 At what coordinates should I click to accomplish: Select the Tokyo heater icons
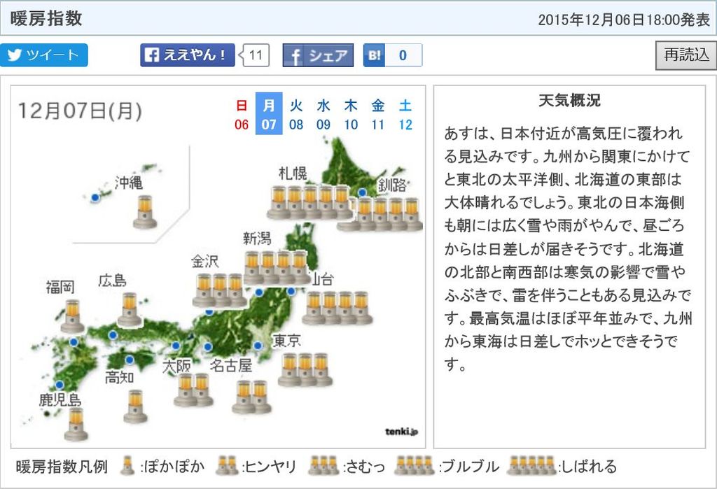pos(305,369)
